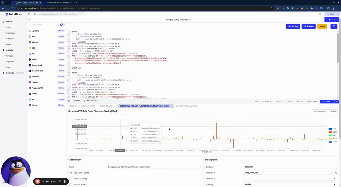Image resolution: width=341 pixels, height=187 pixels.
Task: Open the X column dropdown
Action: coord(290,167)
